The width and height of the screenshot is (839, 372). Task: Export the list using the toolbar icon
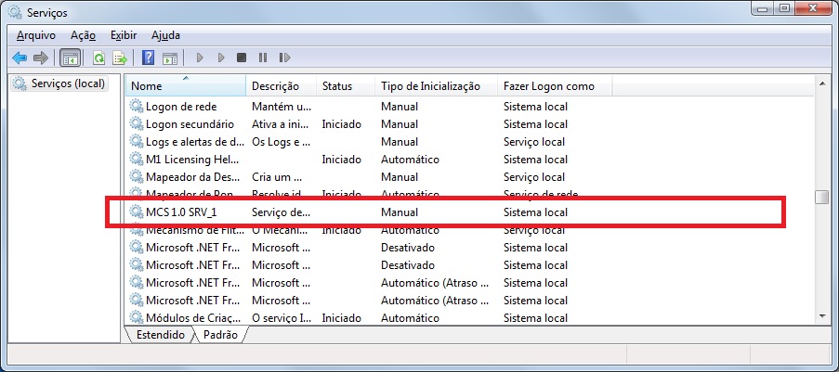[x=119, y=58]
